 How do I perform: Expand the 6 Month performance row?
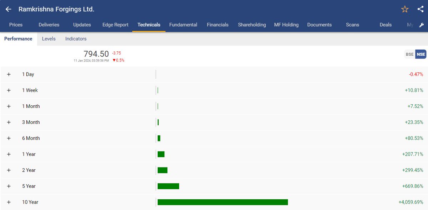[9, 138]
